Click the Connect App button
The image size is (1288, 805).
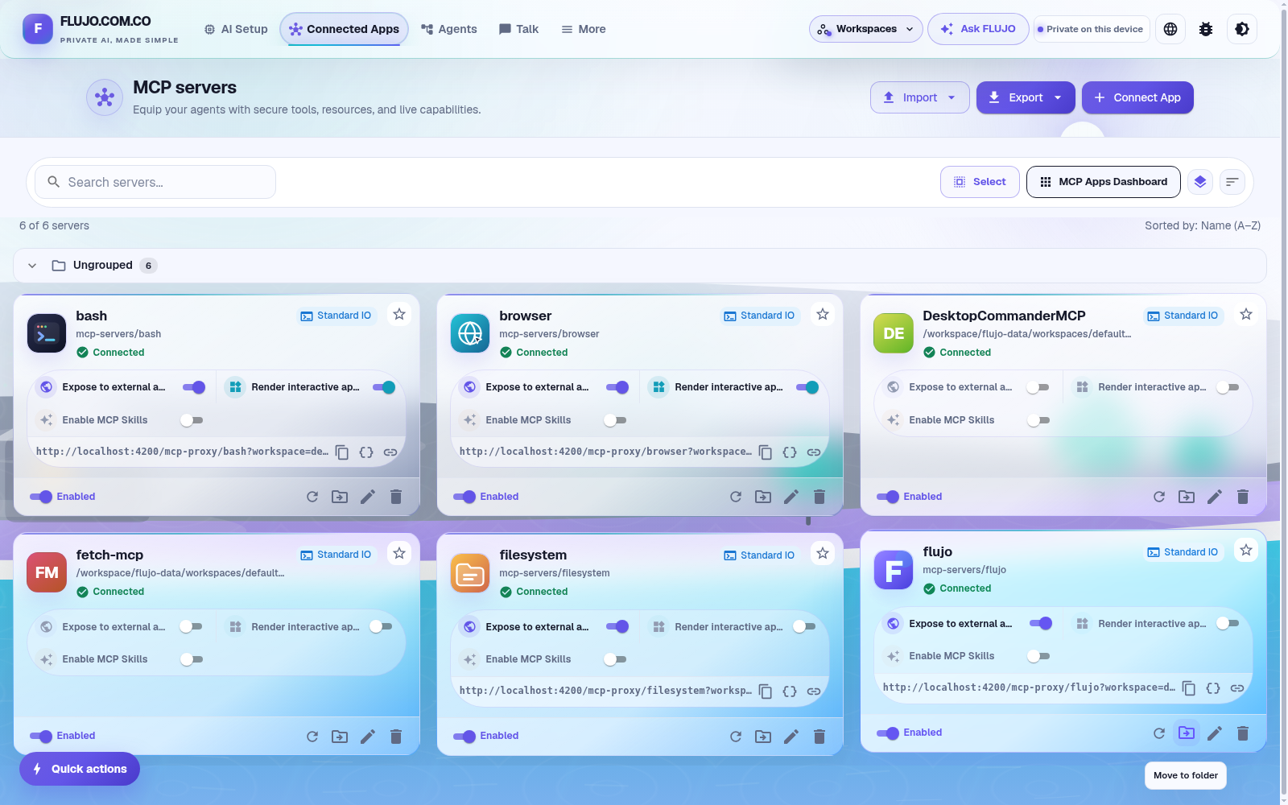point(1137,97)
